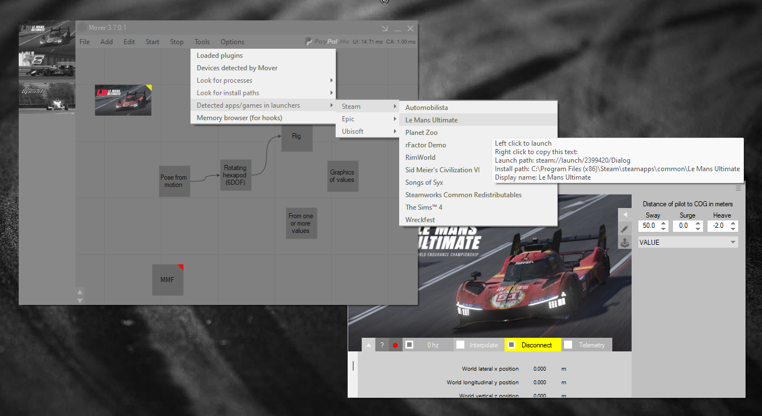Viewport: 762px width, 416px height.
Task: Click Start in Mover's menu bar
Action: pyautogui.click(x=153, y=42)
